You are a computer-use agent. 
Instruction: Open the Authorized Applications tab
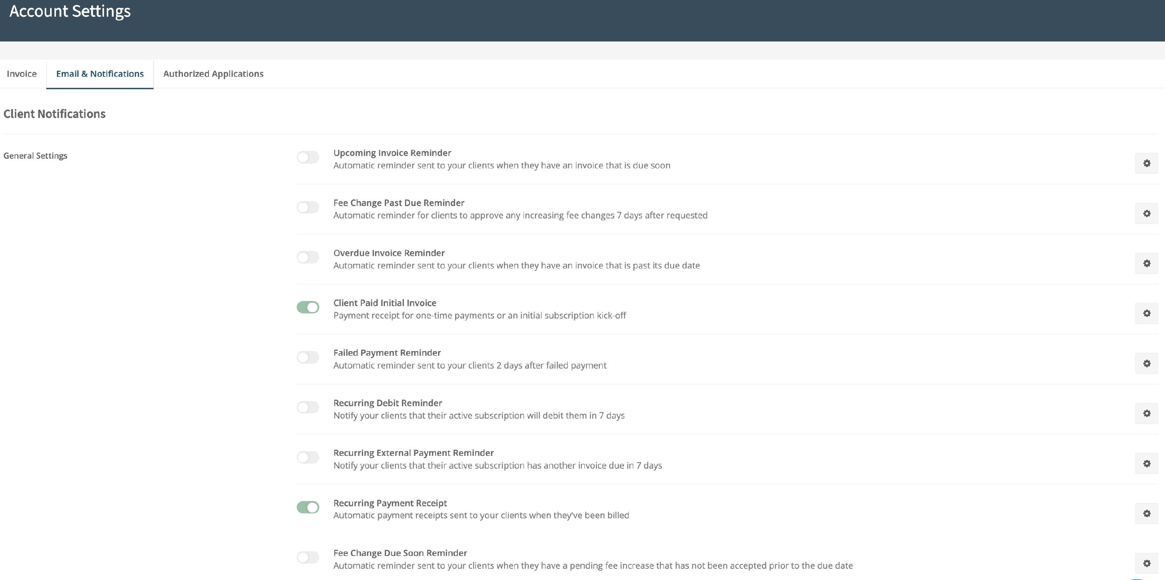214,74
